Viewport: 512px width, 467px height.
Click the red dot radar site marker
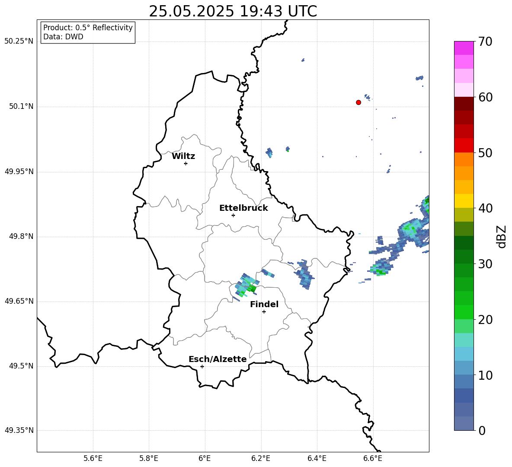tap(358, 102)
